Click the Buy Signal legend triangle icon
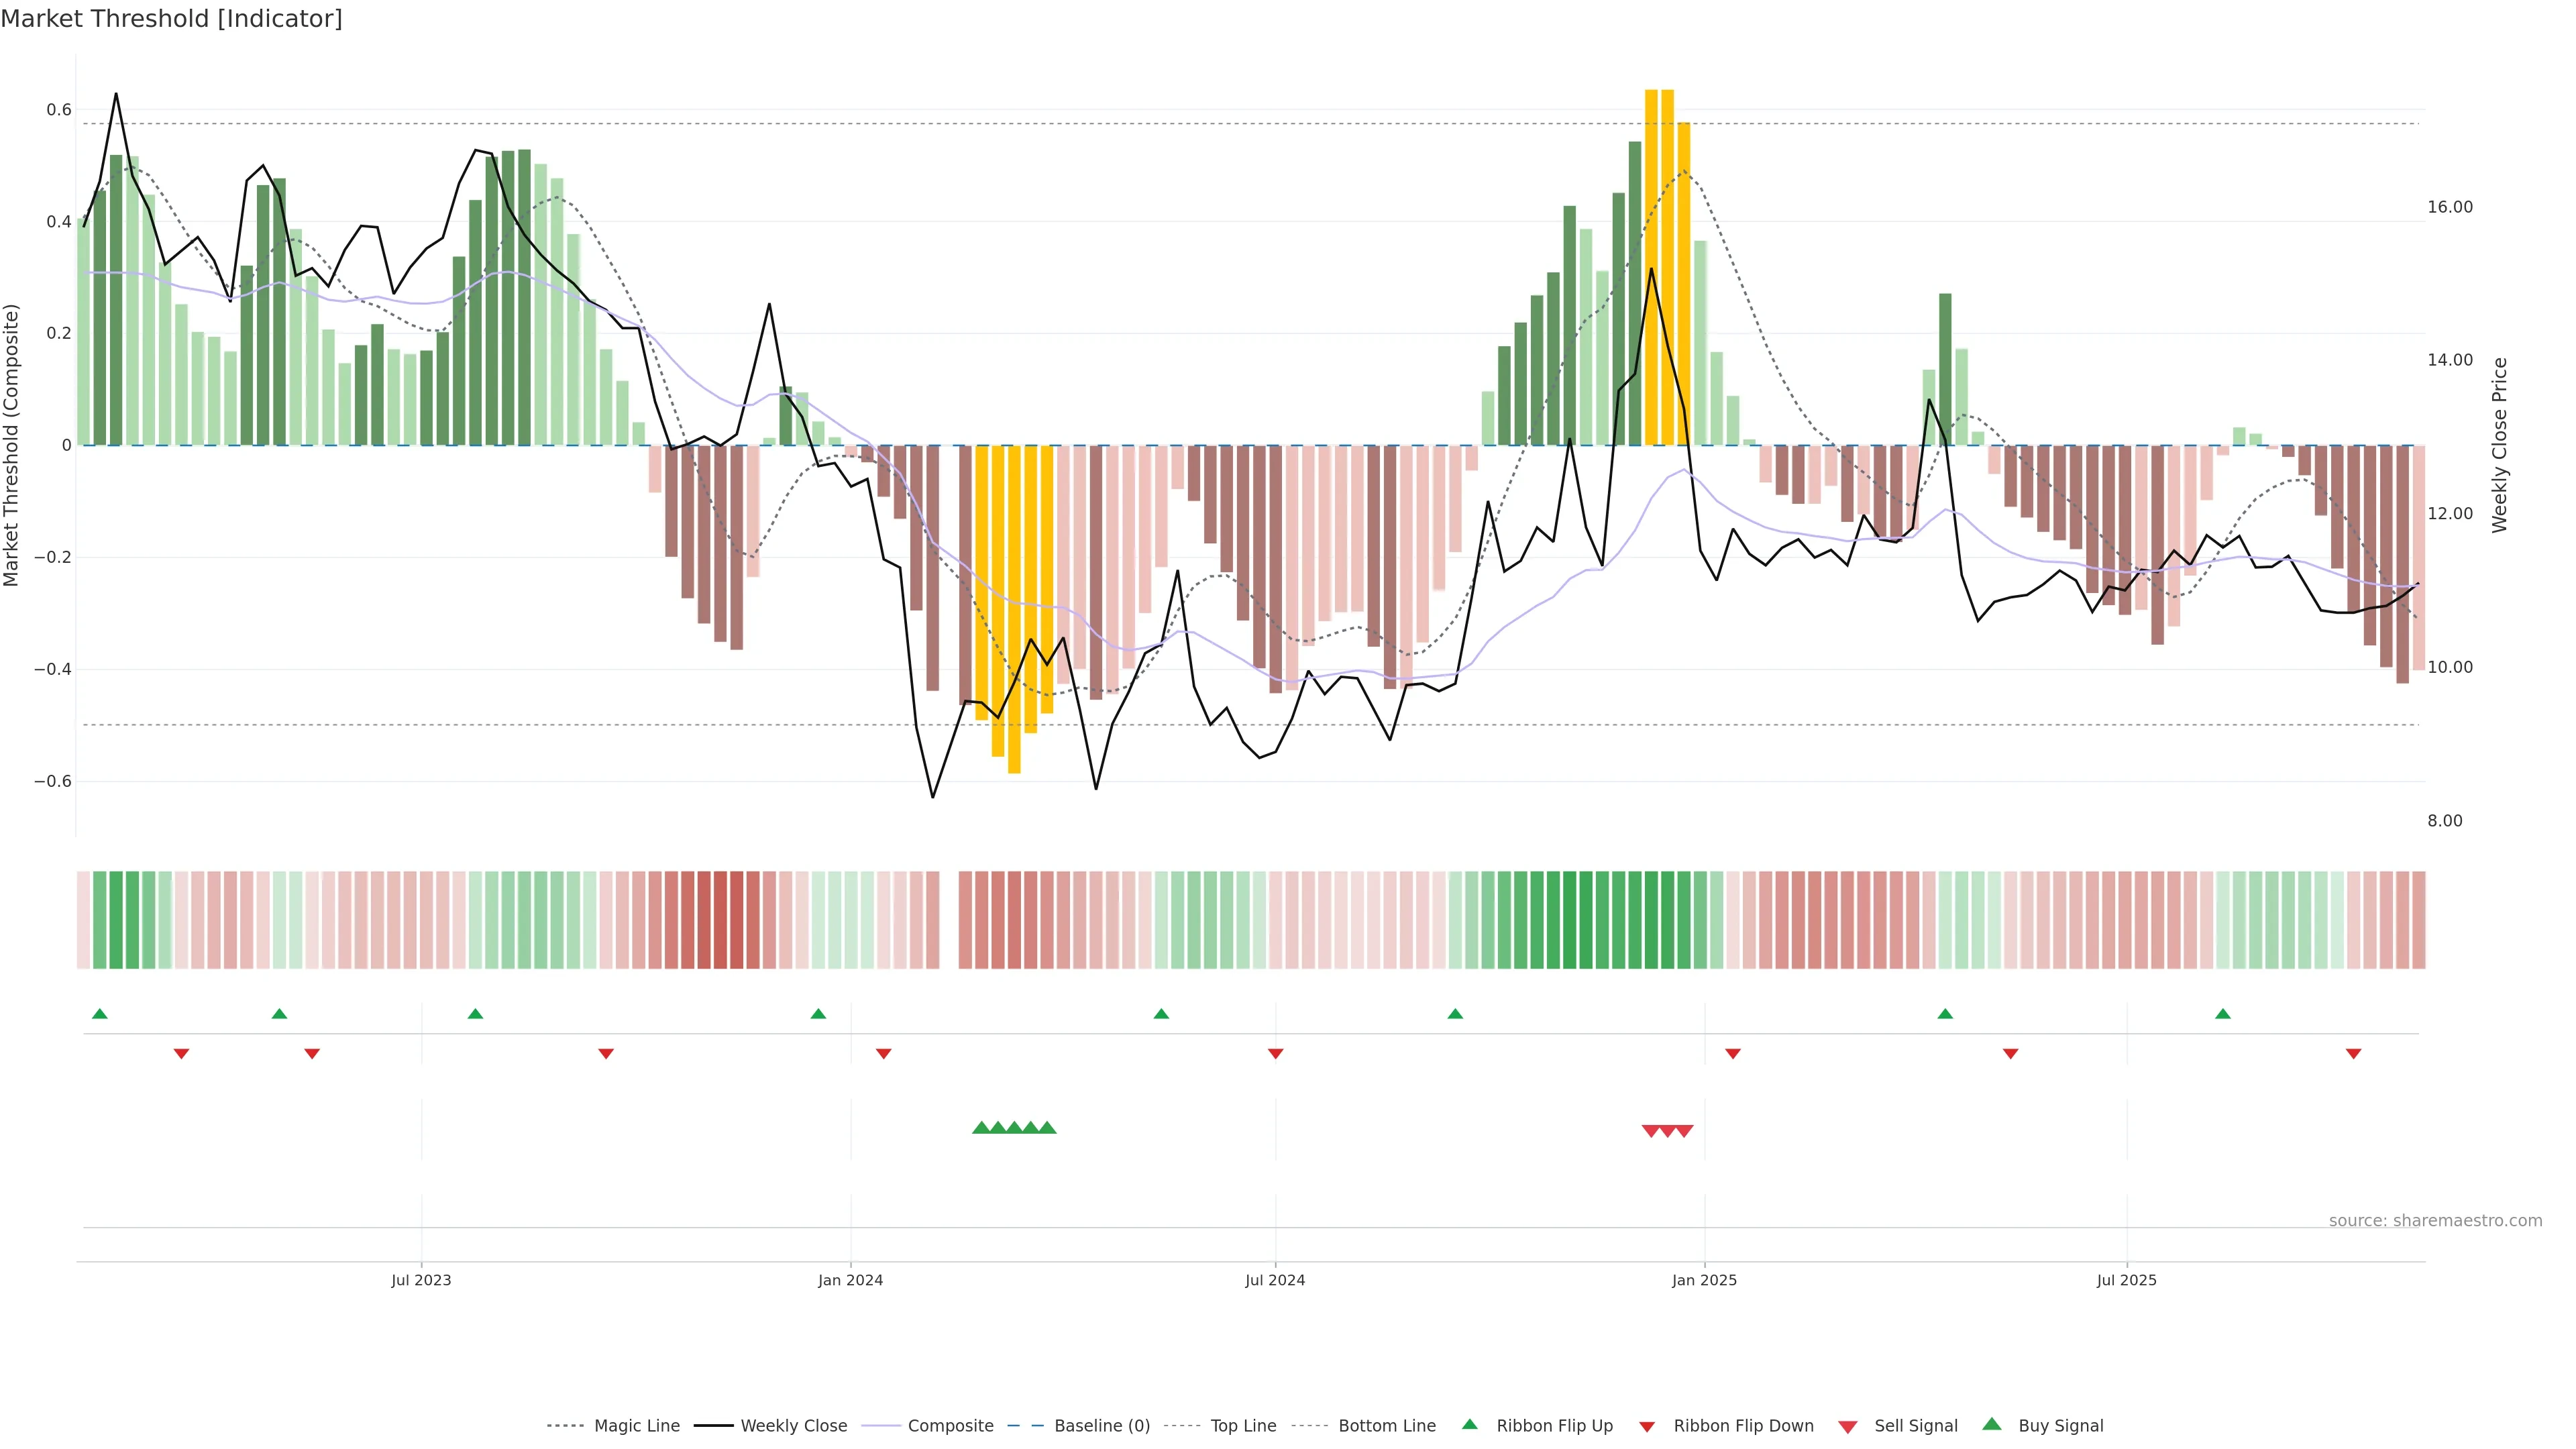Screen dimensions: 2576x1449 1991,1424
